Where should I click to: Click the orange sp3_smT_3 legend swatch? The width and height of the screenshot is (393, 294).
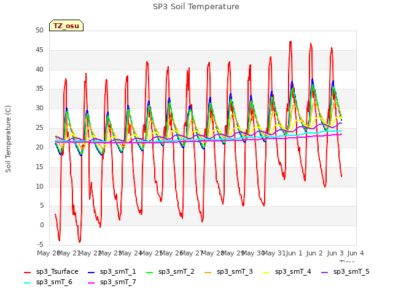pyautogui.click(x=208, y=272)
